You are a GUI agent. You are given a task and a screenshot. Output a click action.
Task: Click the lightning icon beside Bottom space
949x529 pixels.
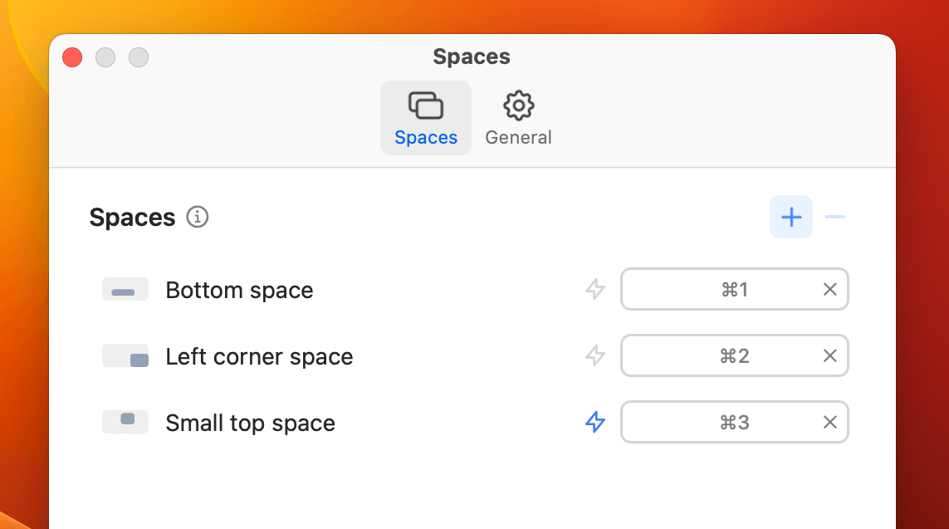click(595, 289)
